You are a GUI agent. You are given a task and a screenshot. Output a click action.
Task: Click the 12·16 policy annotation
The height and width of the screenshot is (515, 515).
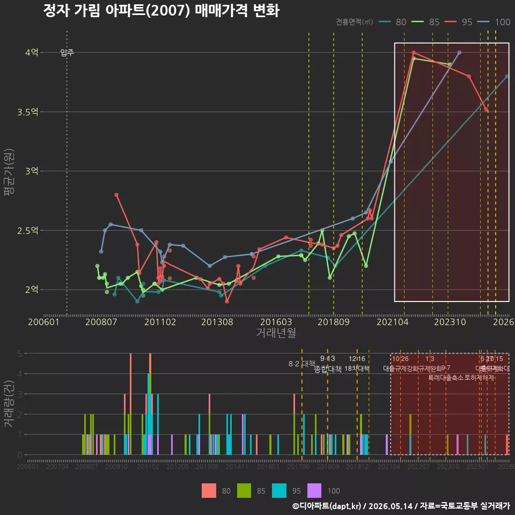click(x=357, y=359)
